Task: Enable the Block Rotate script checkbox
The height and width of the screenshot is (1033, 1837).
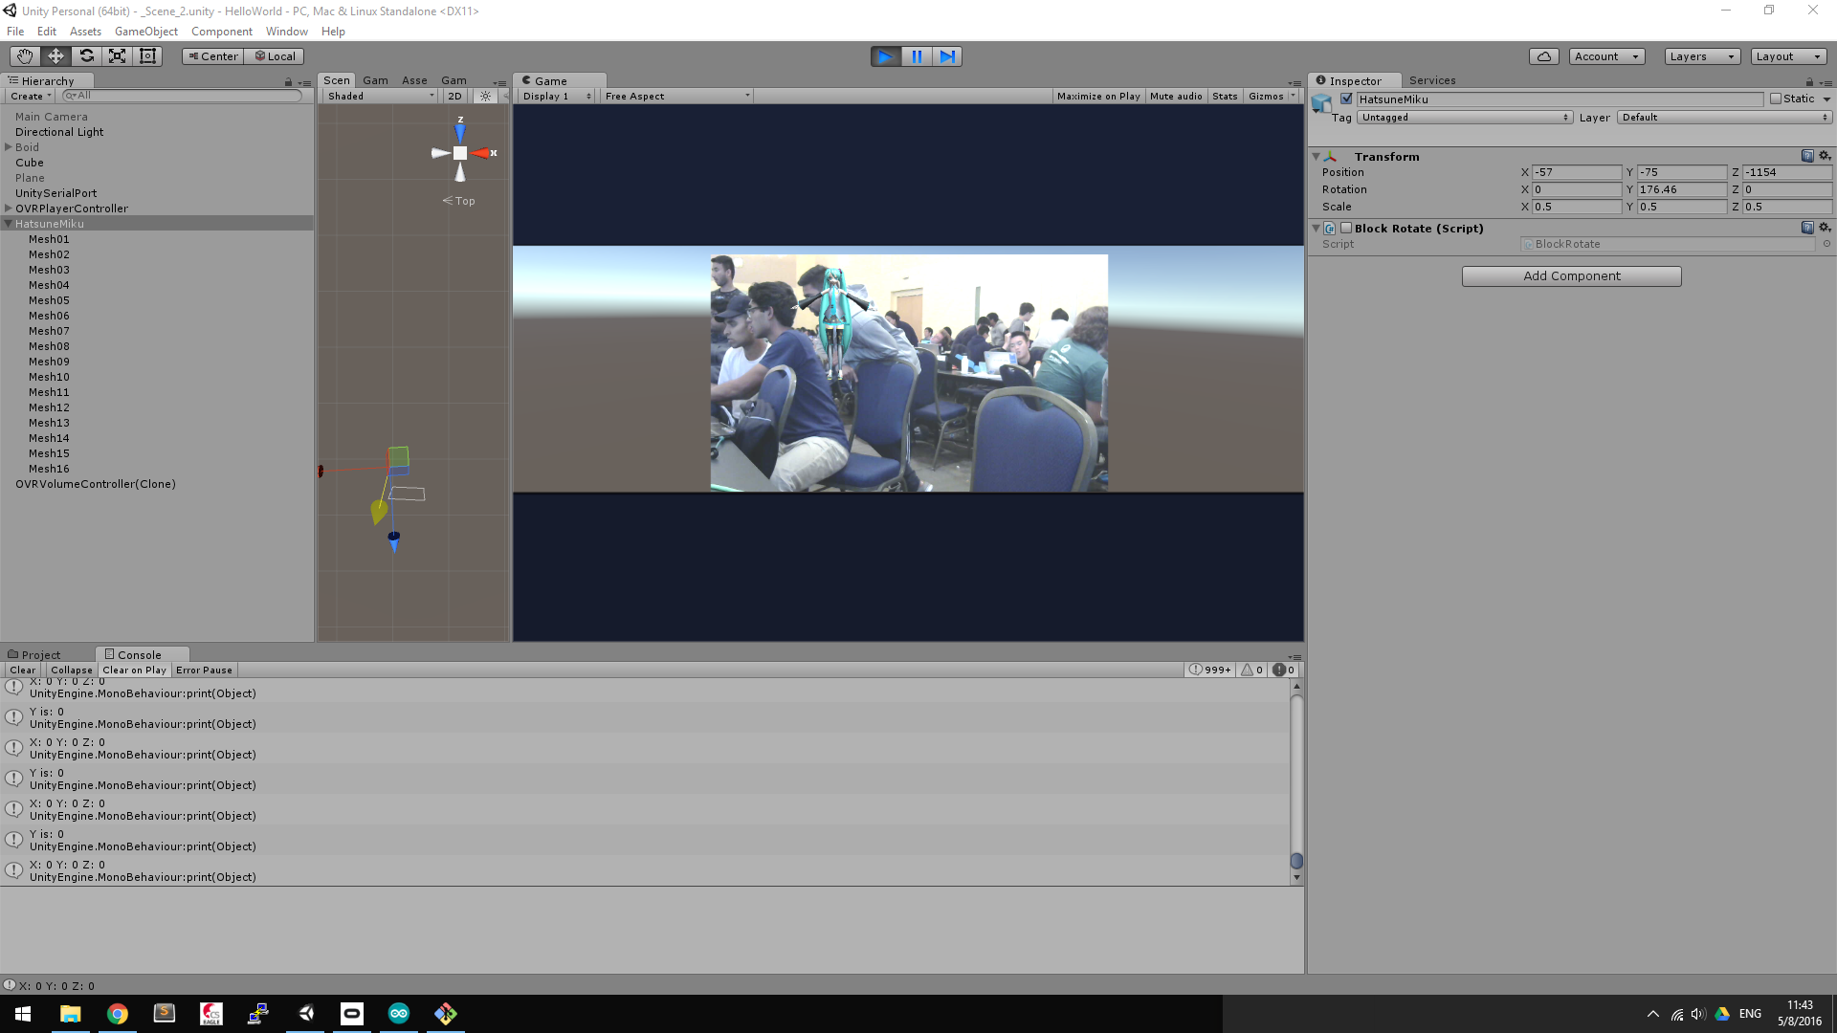Action: [1346, 228]
